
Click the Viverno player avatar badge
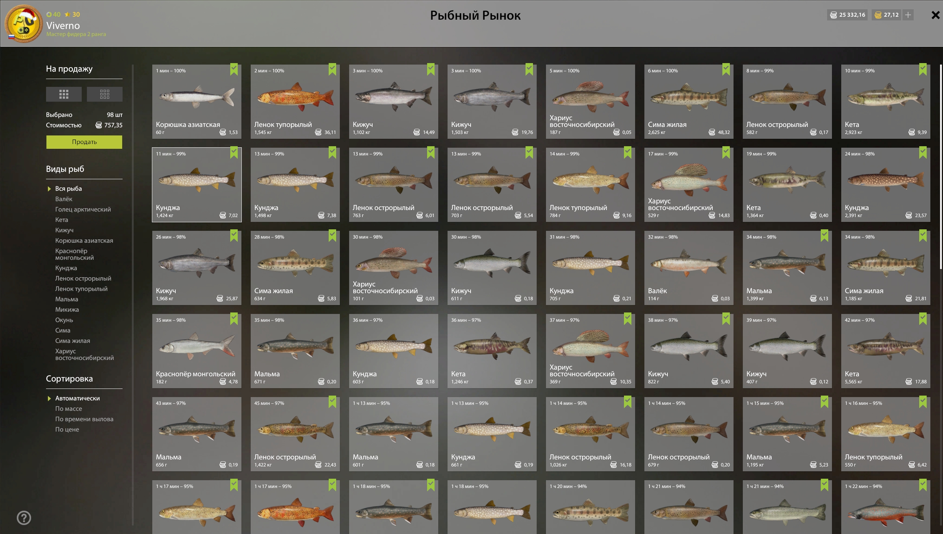[23, 24]
